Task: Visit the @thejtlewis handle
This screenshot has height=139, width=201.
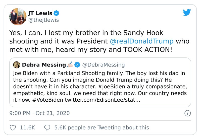Action: click(x=43, y=20)
